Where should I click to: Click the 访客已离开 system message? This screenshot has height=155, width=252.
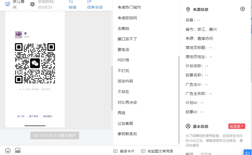[55, 135]
